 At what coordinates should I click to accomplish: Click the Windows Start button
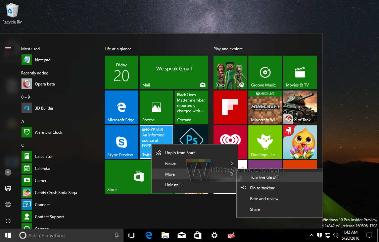point(8,235)
